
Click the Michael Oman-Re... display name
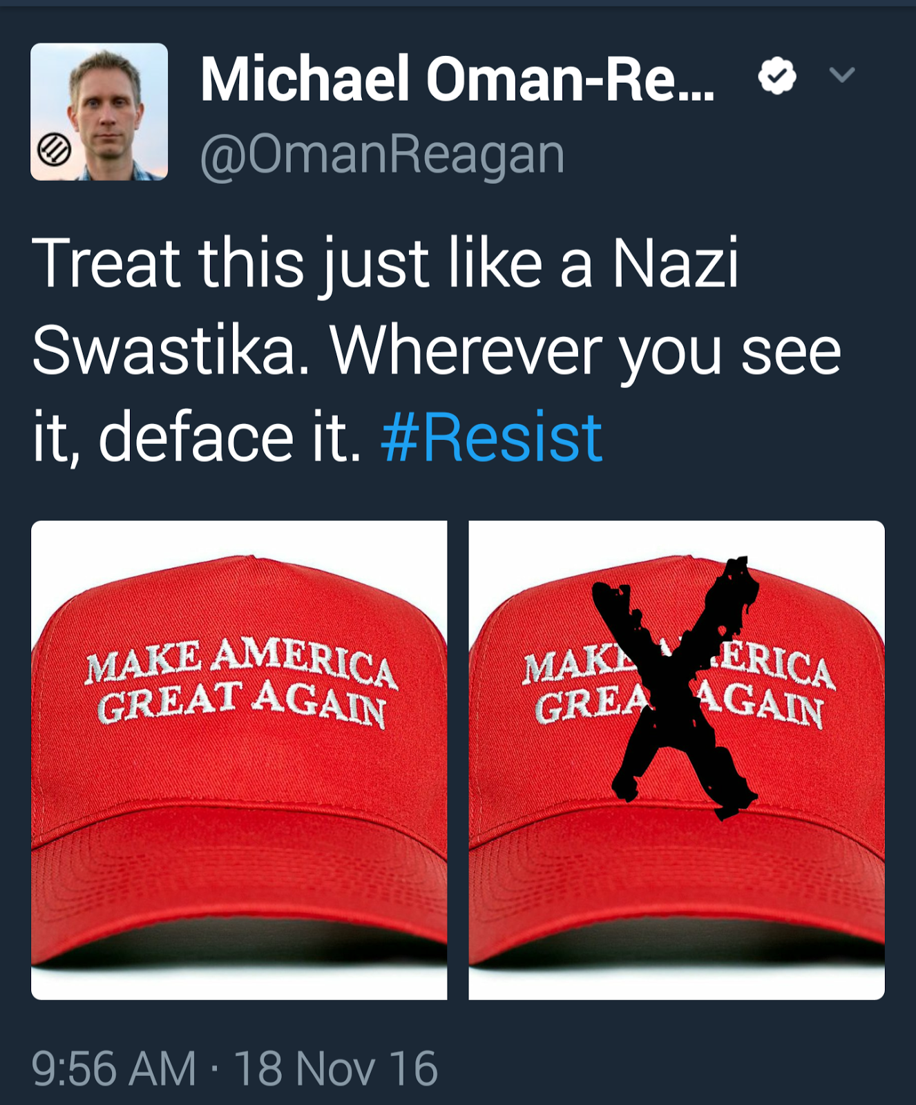coord(458,79)
